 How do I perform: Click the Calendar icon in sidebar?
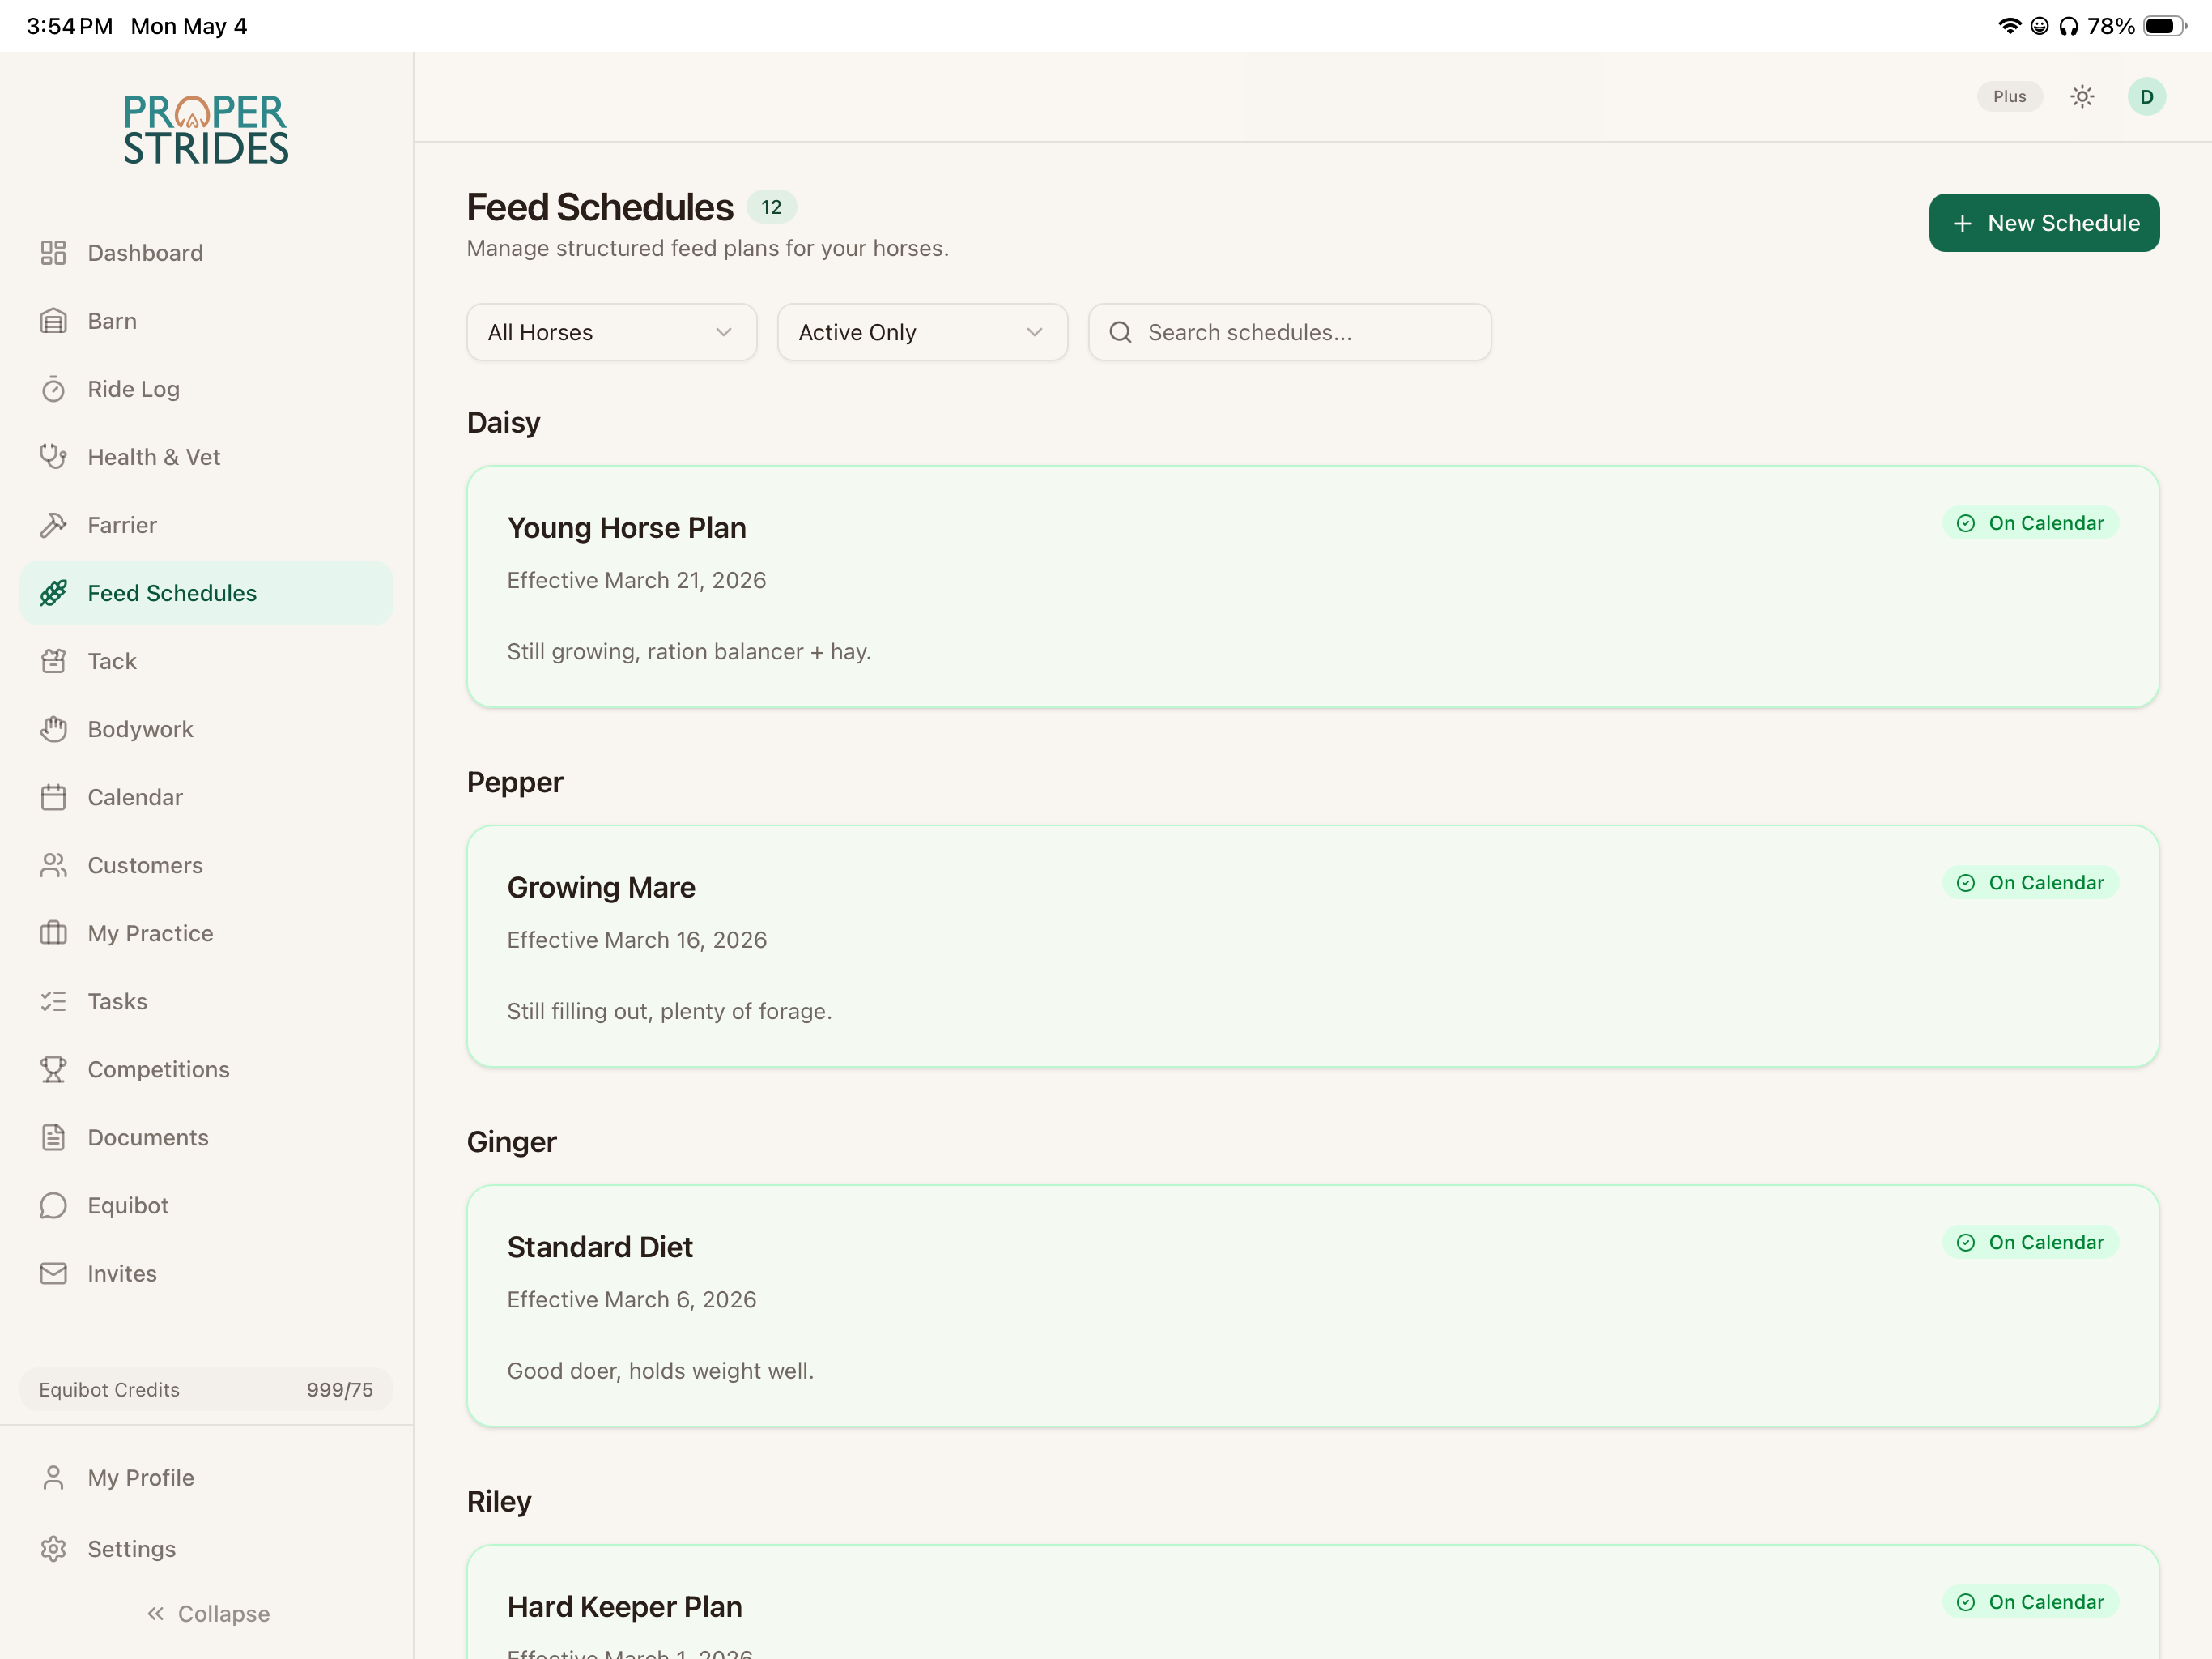click(53, 797)
